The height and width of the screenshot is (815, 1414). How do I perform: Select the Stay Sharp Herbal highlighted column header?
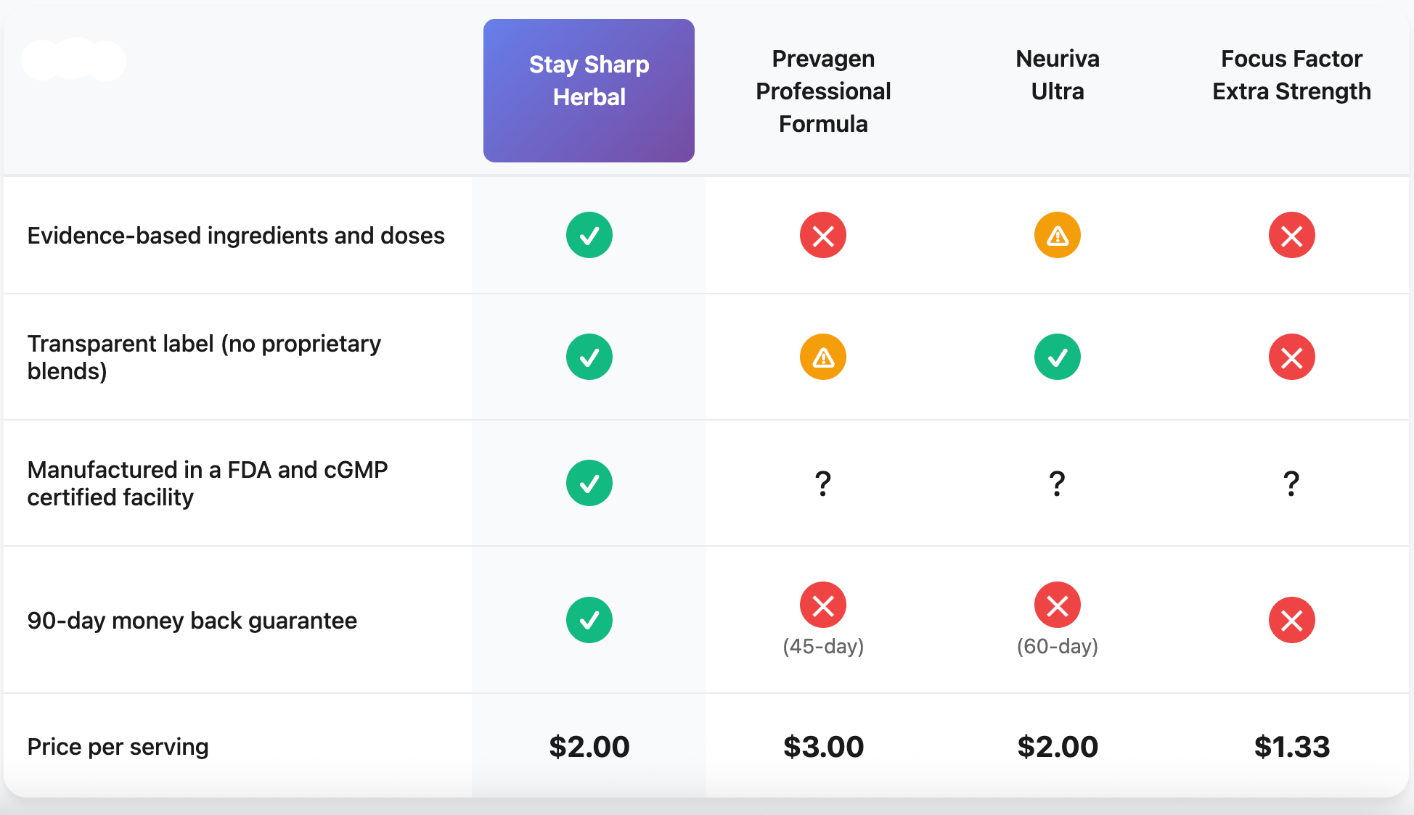[x=589, y=90]
